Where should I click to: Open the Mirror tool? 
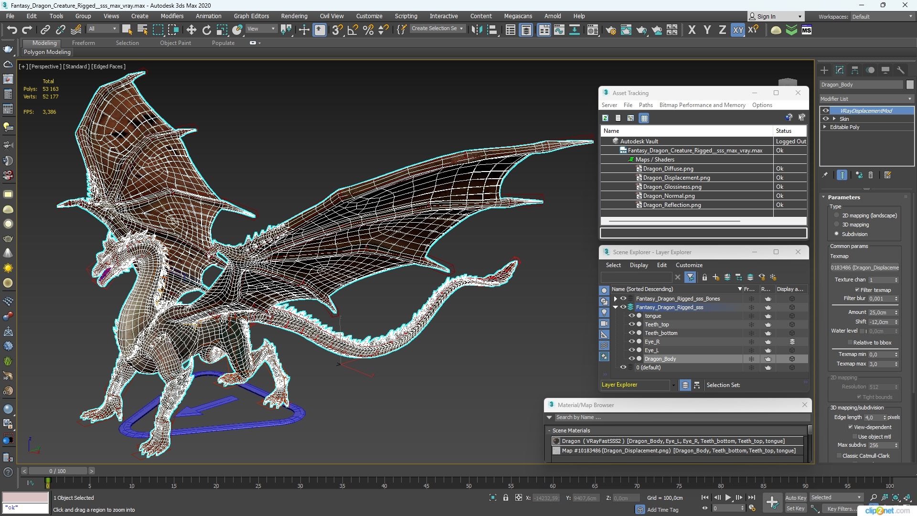(477, 30)
